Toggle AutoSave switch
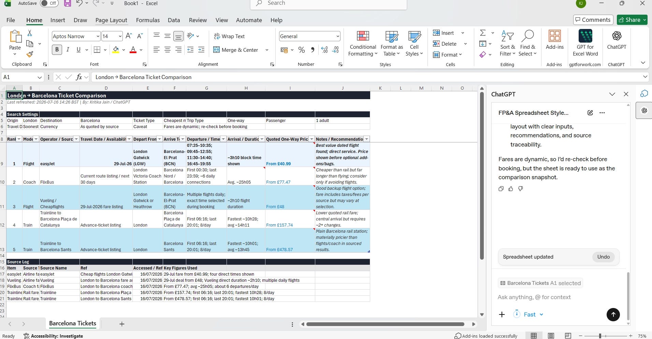Screen dimensions: 652x339 click(x=49, y=3)
